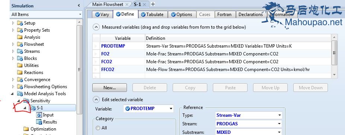Select the Optimization tree item
Image resolution: width=345 pixels, height=135 pixels.
coord(43,129)
